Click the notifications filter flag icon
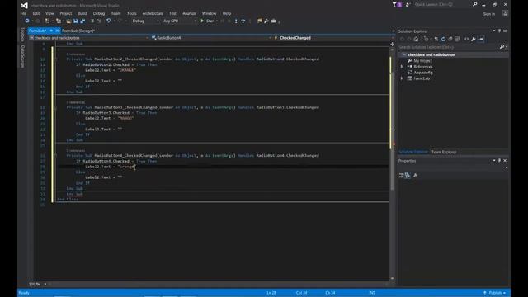 394,4
